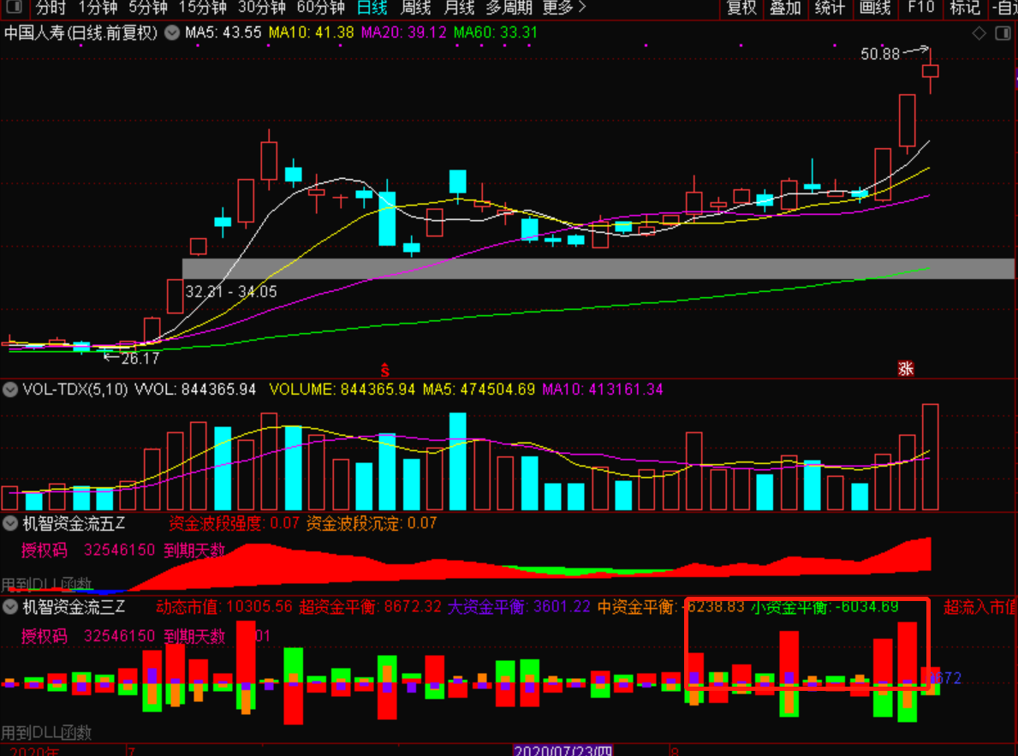
Task: Click the 叠加 overlay button
Action: (785, 8)
